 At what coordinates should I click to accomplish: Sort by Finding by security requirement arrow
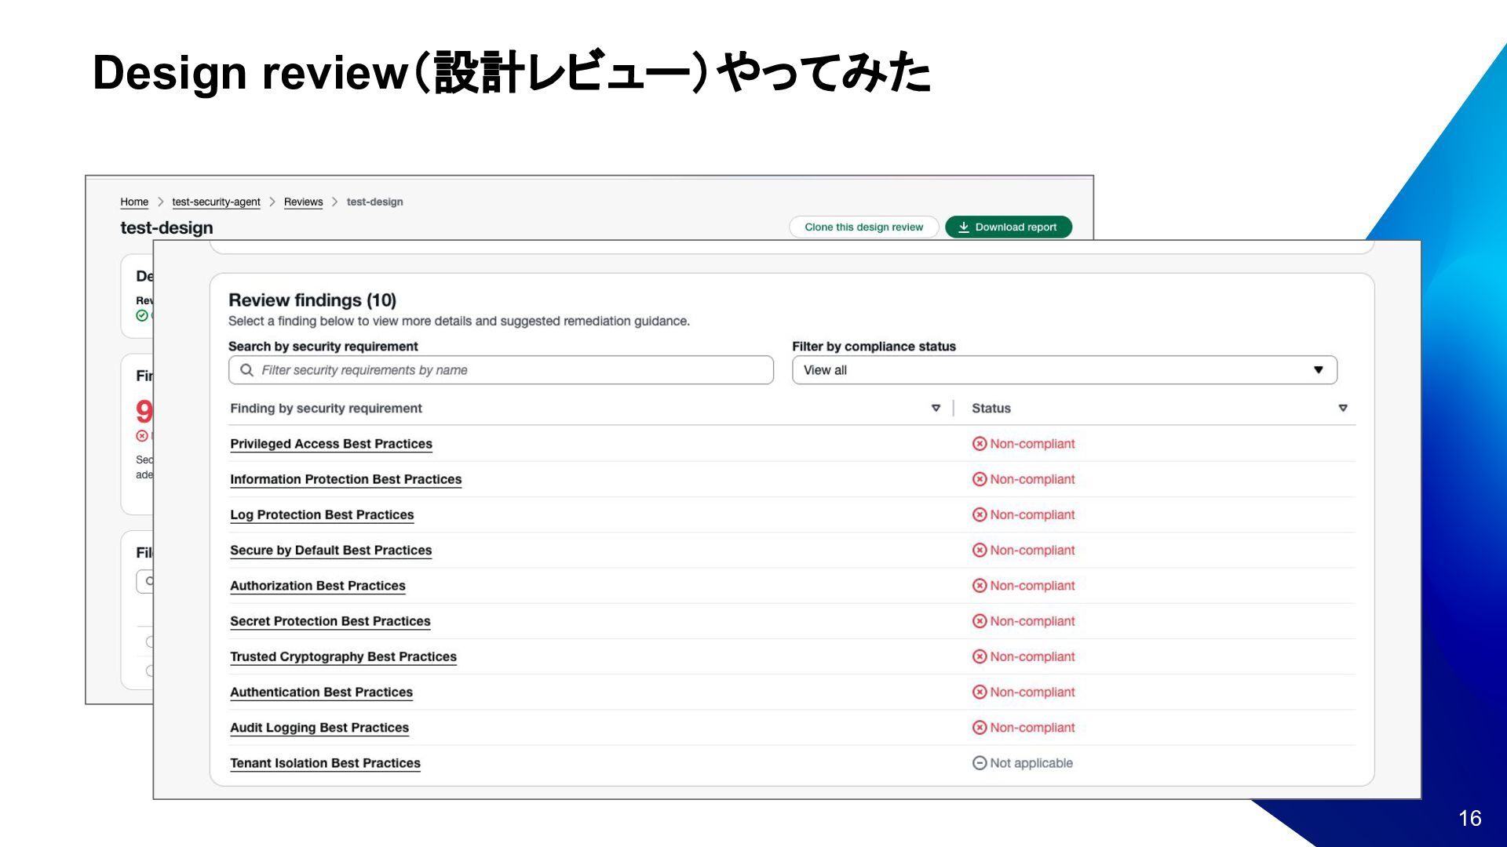[936, 408]
